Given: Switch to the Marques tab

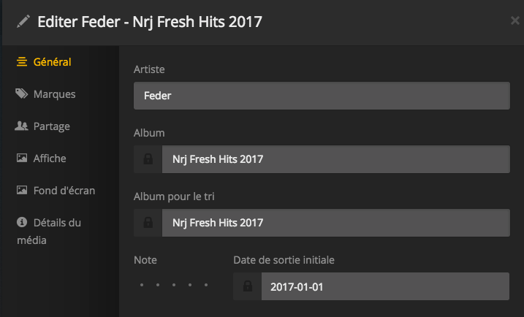Looking at the screenshot, I should coord(54,94).
